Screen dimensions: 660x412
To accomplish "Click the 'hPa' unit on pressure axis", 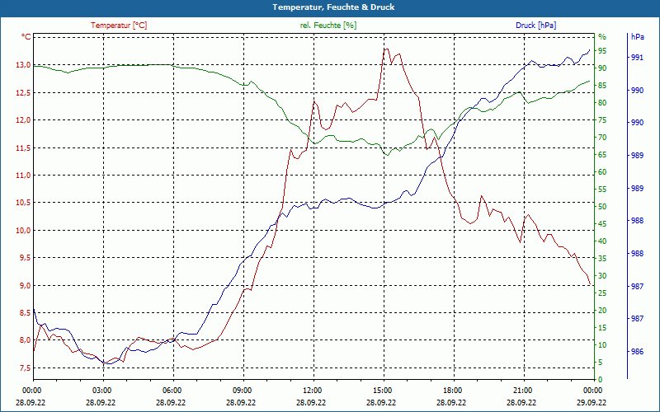I will 637,36.
